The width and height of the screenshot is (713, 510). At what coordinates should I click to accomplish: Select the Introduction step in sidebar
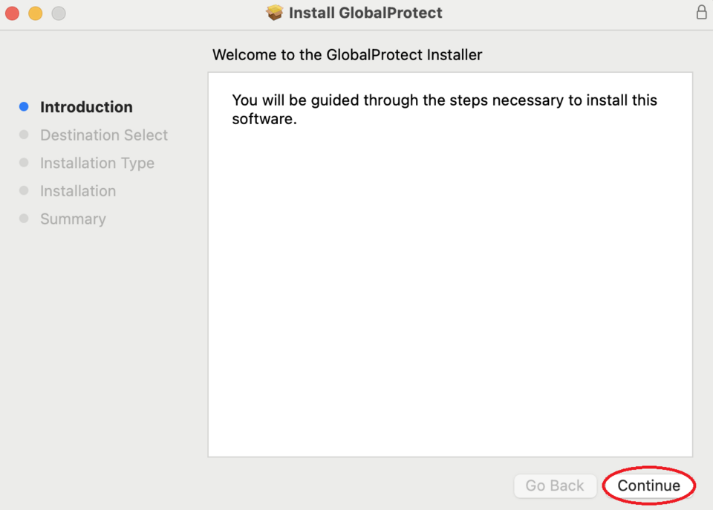tap(86, 107)
